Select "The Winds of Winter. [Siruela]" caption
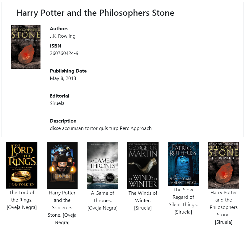 click(x=143, y=201)
